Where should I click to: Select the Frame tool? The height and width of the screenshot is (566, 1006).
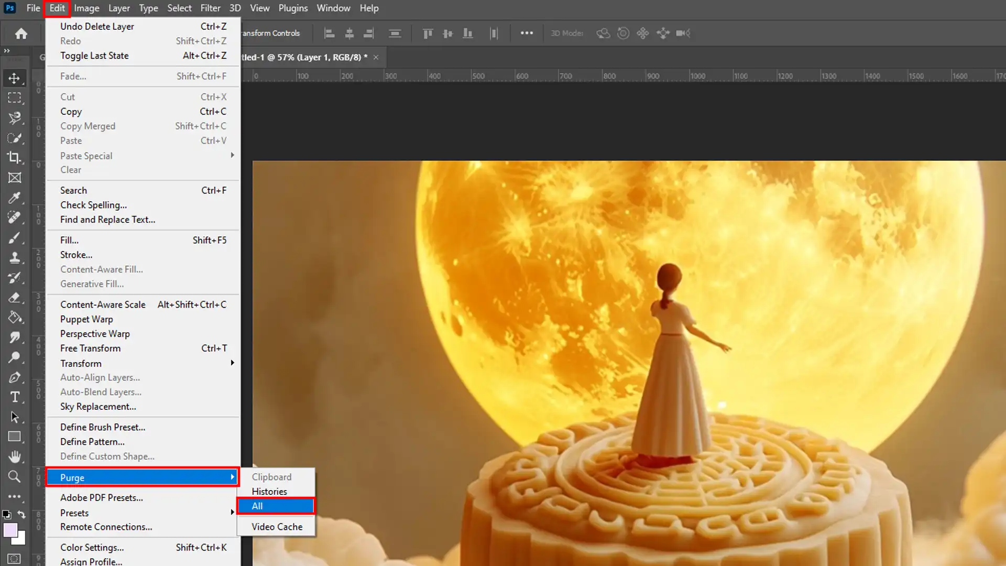pos(14,178)
